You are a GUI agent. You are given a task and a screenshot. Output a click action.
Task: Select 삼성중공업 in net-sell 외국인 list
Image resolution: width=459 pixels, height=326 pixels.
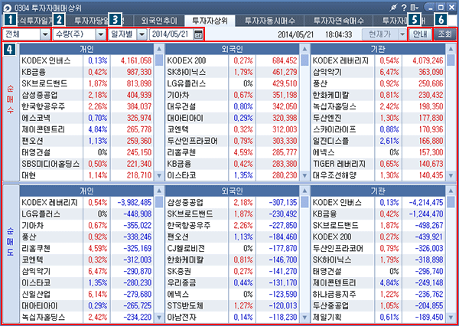pyautogui.click(x=232, y=202)
